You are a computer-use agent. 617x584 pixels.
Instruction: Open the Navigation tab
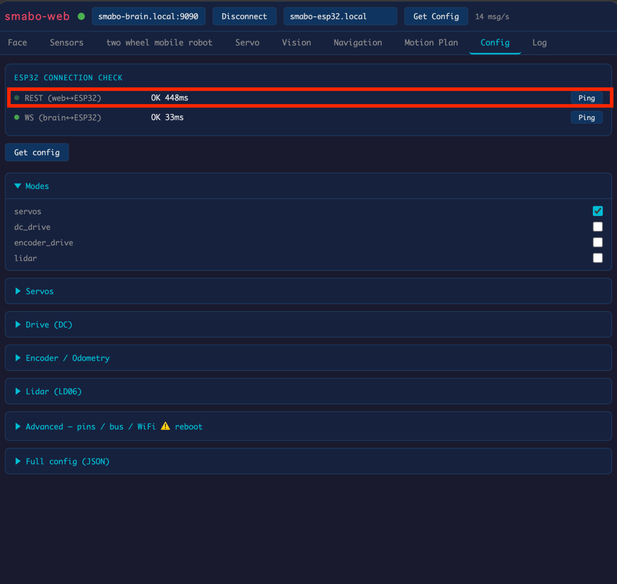tap(358, 43)
